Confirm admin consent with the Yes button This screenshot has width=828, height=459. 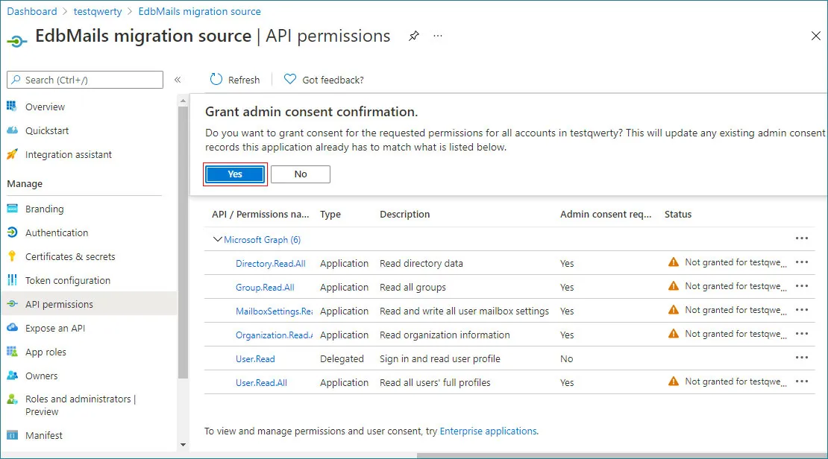(x=235, y=174)
